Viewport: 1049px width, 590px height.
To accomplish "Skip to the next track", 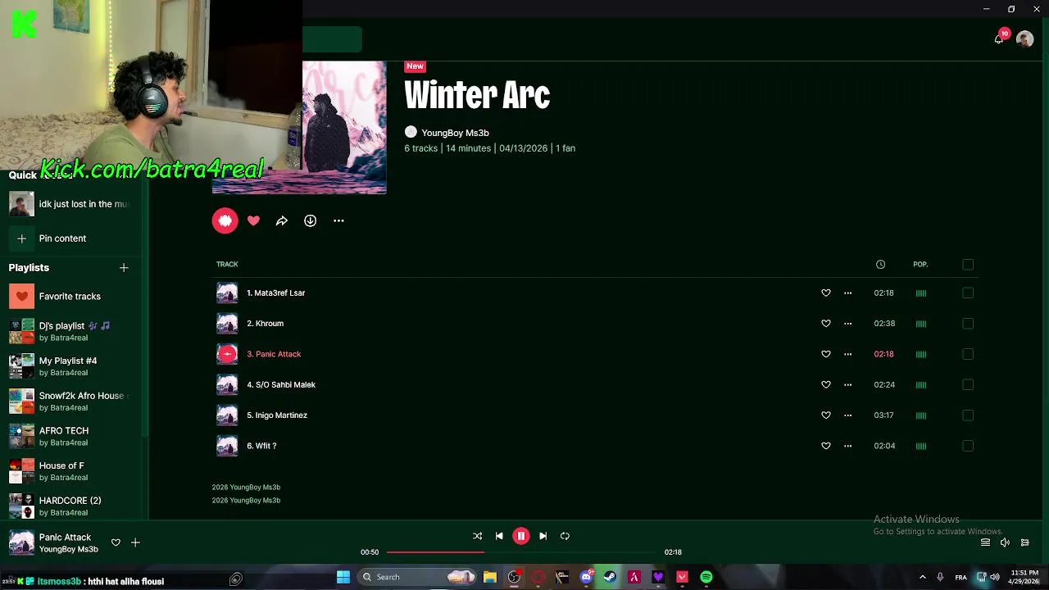I will point(543,536).
